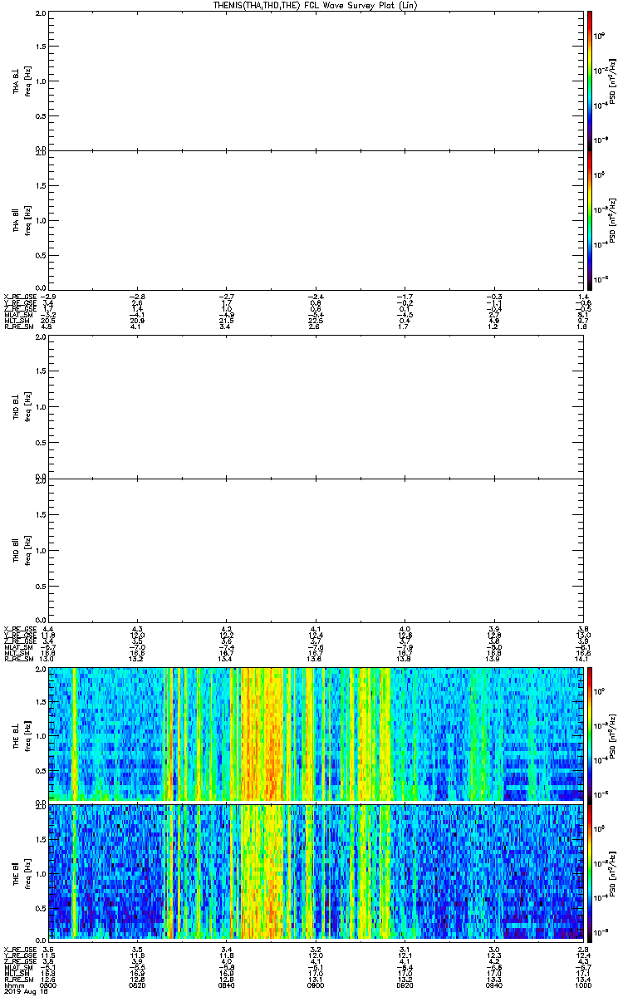Click the 1.5 tick on THD BII axis
Image resolution: width=623 pixels, height=997 pixels.
[41, 515]
